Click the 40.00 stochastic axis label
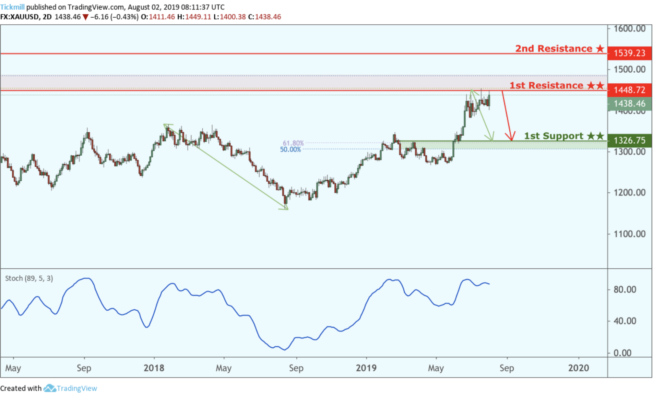Image resolution: width=653 pixels, height=395 pixels. [x=625, y=321]
